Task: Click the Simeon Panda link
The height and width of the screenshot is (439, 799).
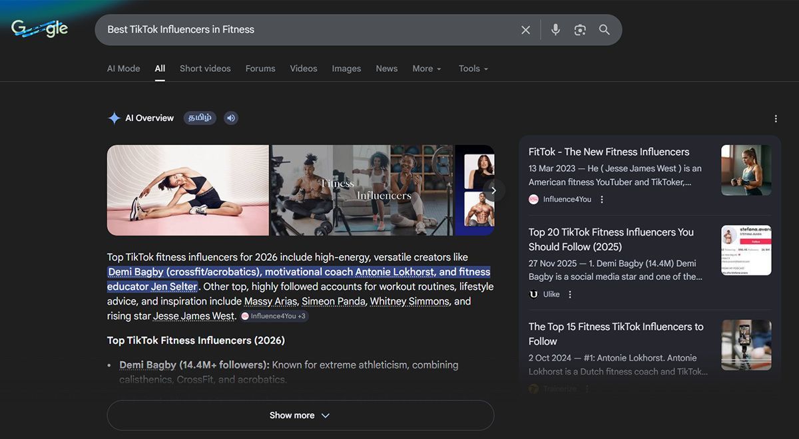Action: point(334,301)
